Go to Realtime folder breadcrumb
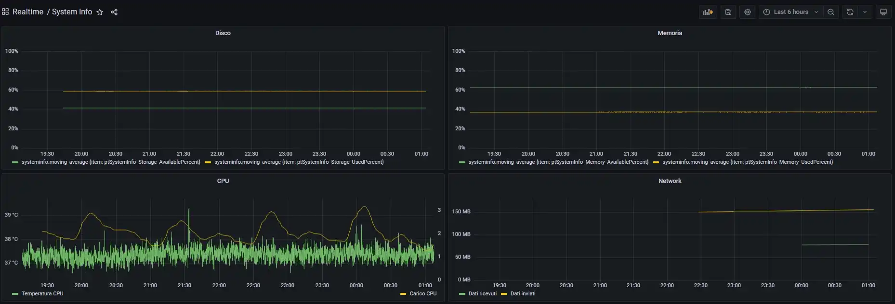The image size is (895, 304). coord(28,12)
